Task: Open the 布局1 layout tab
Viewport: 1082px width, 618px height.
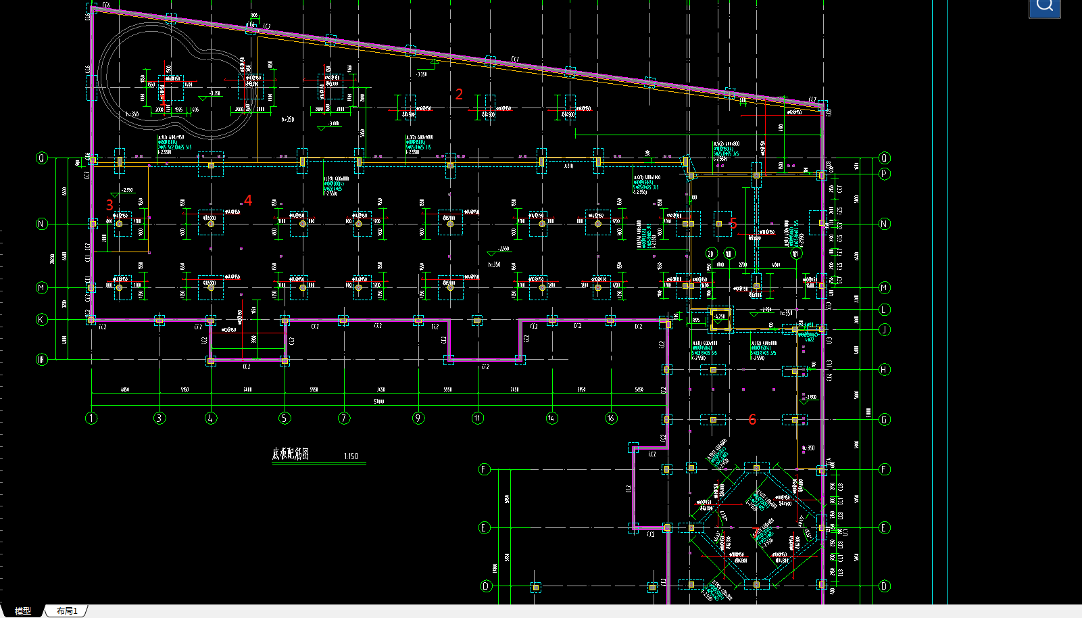Action: click(x=67, y=611)
